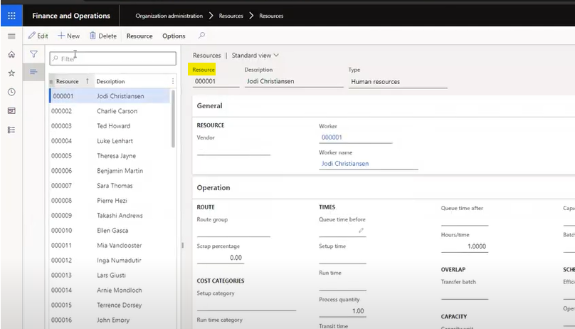Select row 000015 Terrence Dorsey
The height and width of the screenshot is (329, 575).
[110, 305]
